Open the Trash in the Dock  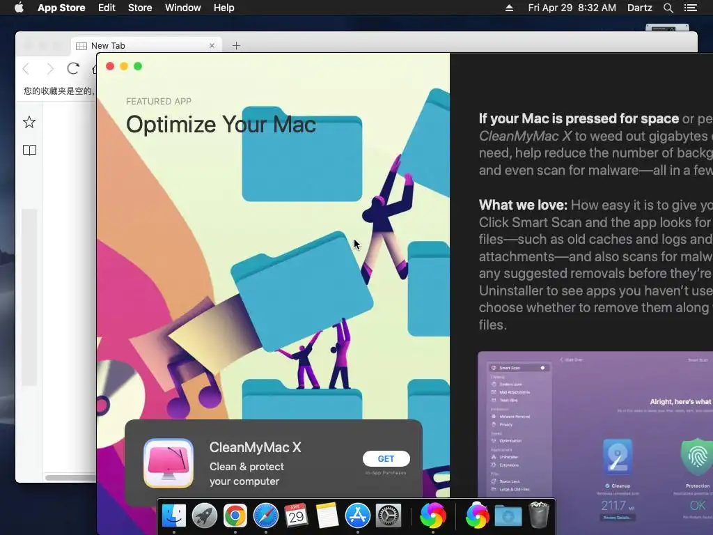[x=540, y=515]
